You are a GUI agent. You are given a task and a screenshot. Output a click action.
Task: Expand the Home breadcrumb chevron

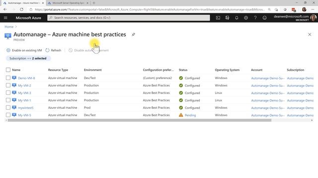click(x=16, y=27)
